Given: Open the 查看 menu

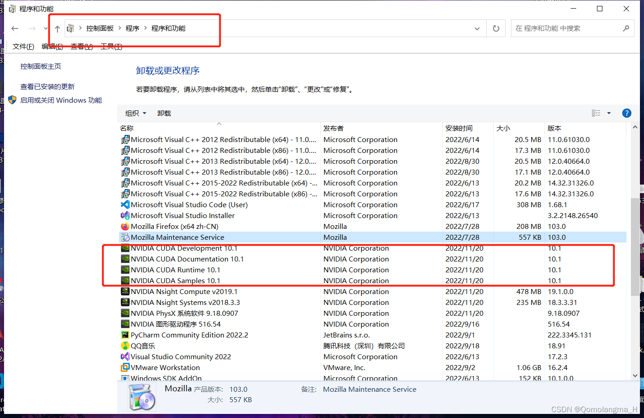Looking at the screenshot, I should [x=81, y=46].
